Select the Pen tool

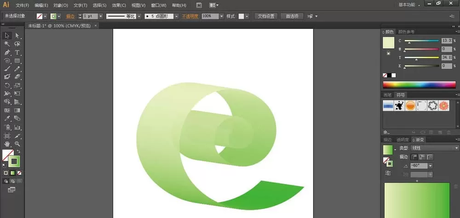click(x=7, y=52)
